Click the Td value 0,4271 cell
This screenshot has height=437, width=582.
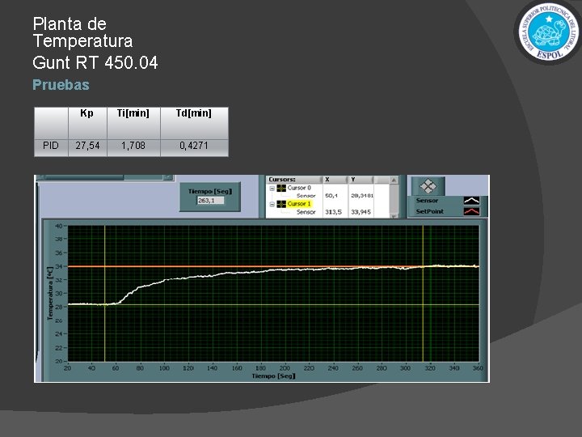[194, 148]
